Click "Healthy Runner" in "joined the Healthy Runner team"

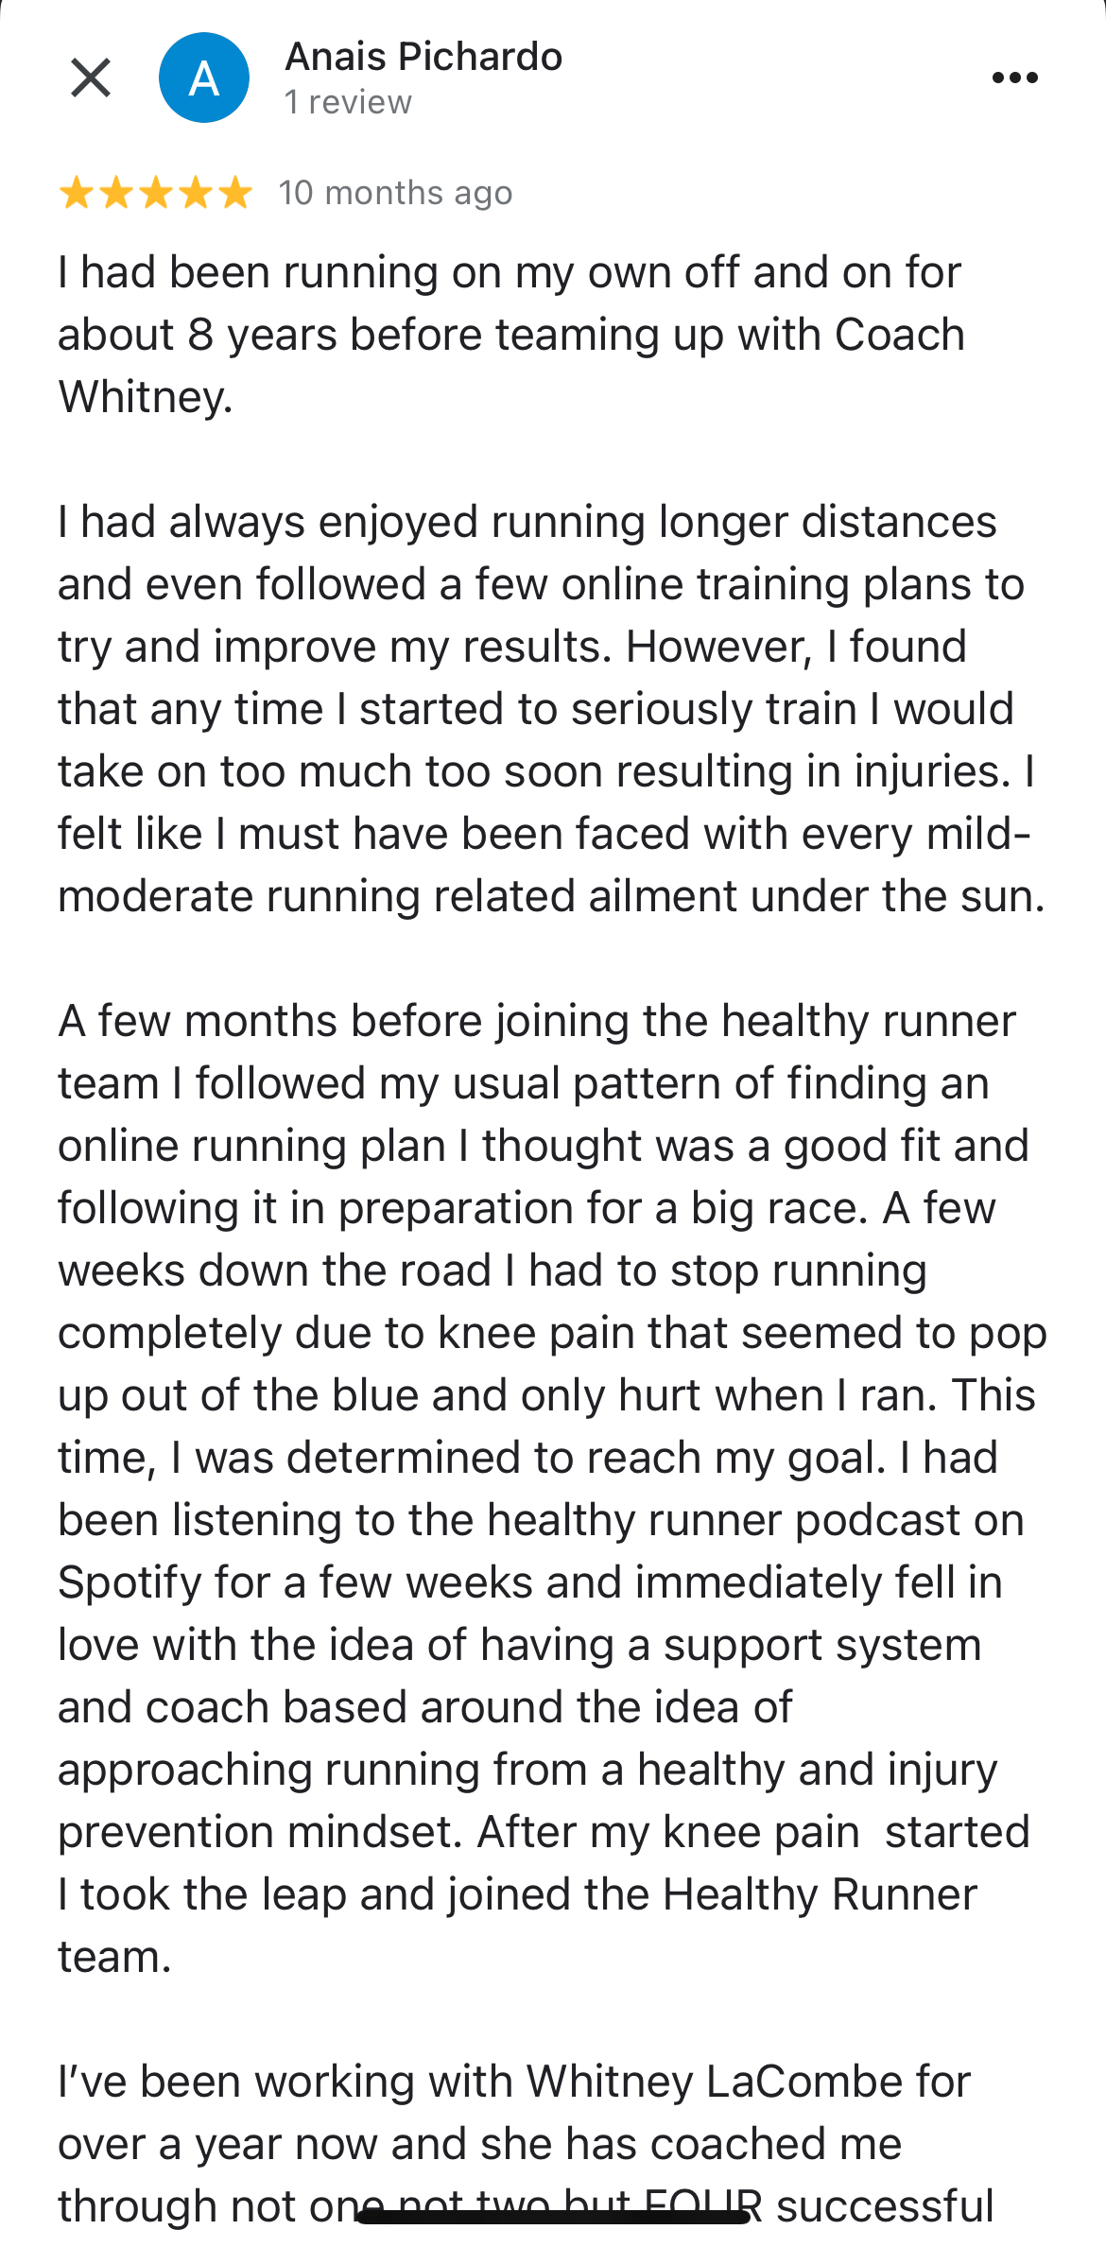(819, 1895)
